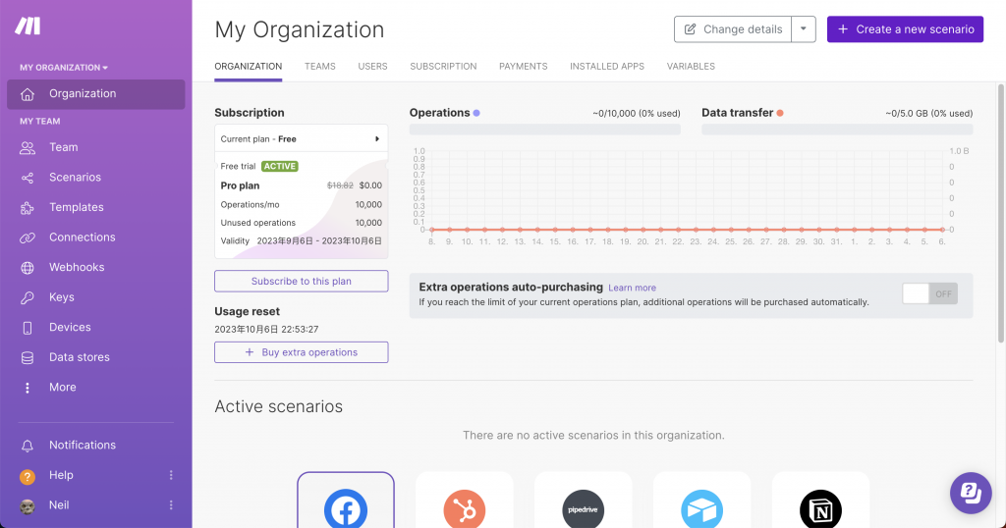Viewport: 1006px width, 528px height.
Task: Open the My Organization switcher dropdown
Action: [x=64, y=68]
